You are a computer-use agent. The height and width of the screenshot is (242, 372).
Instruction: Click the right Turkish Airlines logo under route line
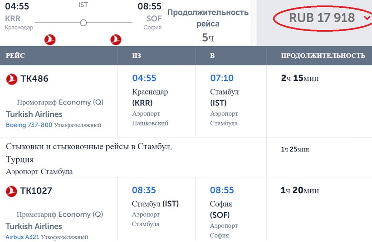click(x=116, y=40)
